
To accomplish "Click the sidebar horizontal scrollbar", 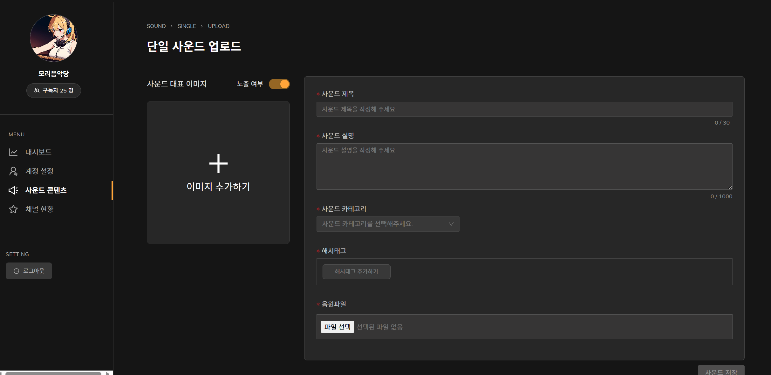I will [x=53, y=373].
